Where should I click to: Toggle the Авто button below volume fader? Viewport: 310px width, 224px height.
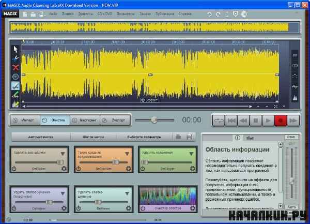click(291, 207)
